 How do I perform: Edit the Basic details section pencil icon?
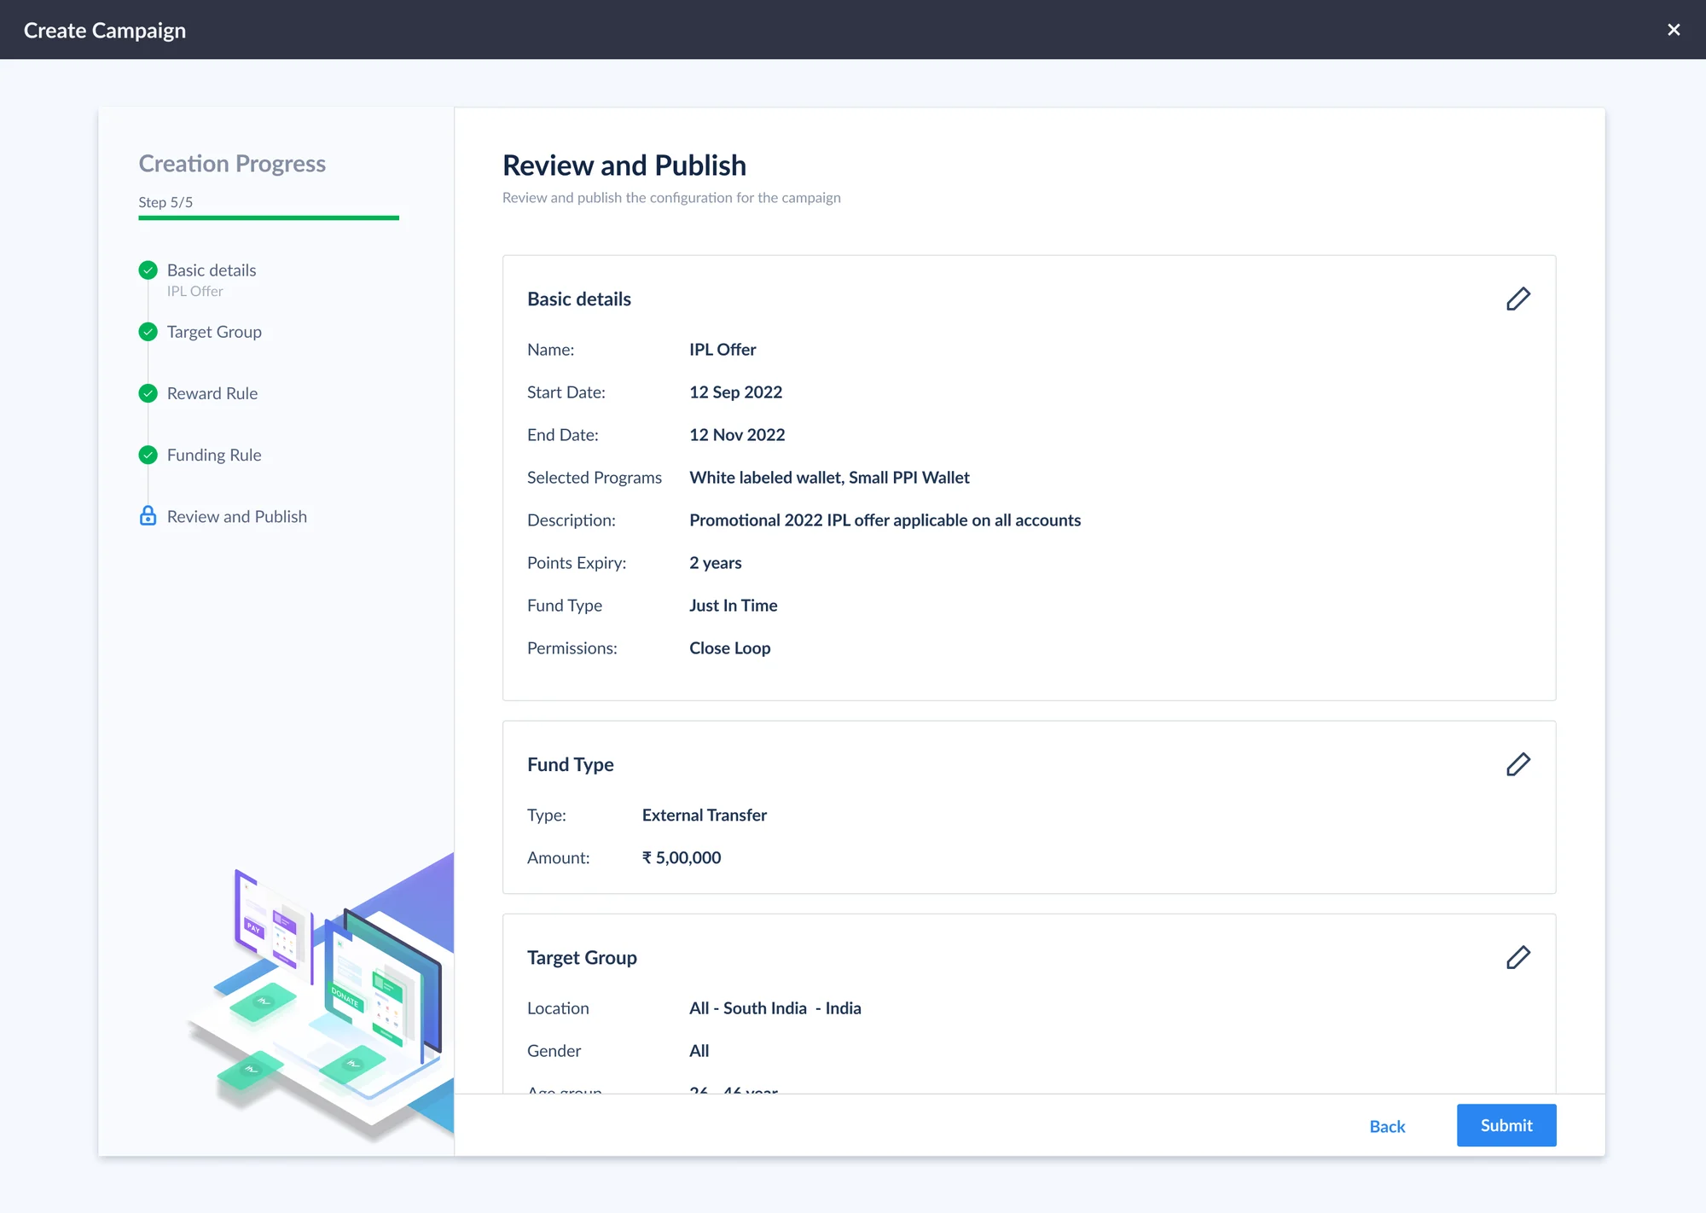point(1518,299)
